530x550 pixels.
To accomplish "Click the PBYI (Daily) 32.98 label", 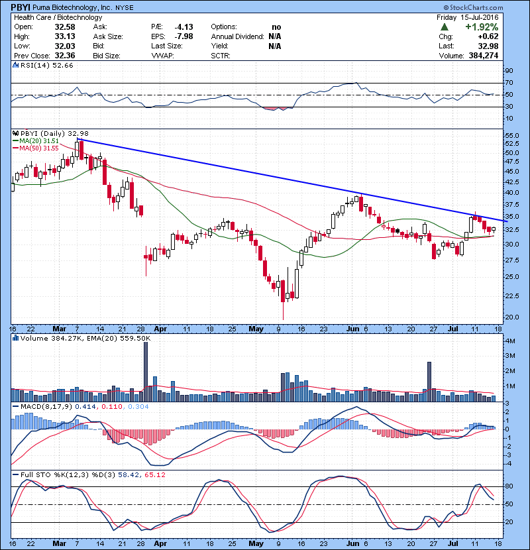I will tap(55, 134).
